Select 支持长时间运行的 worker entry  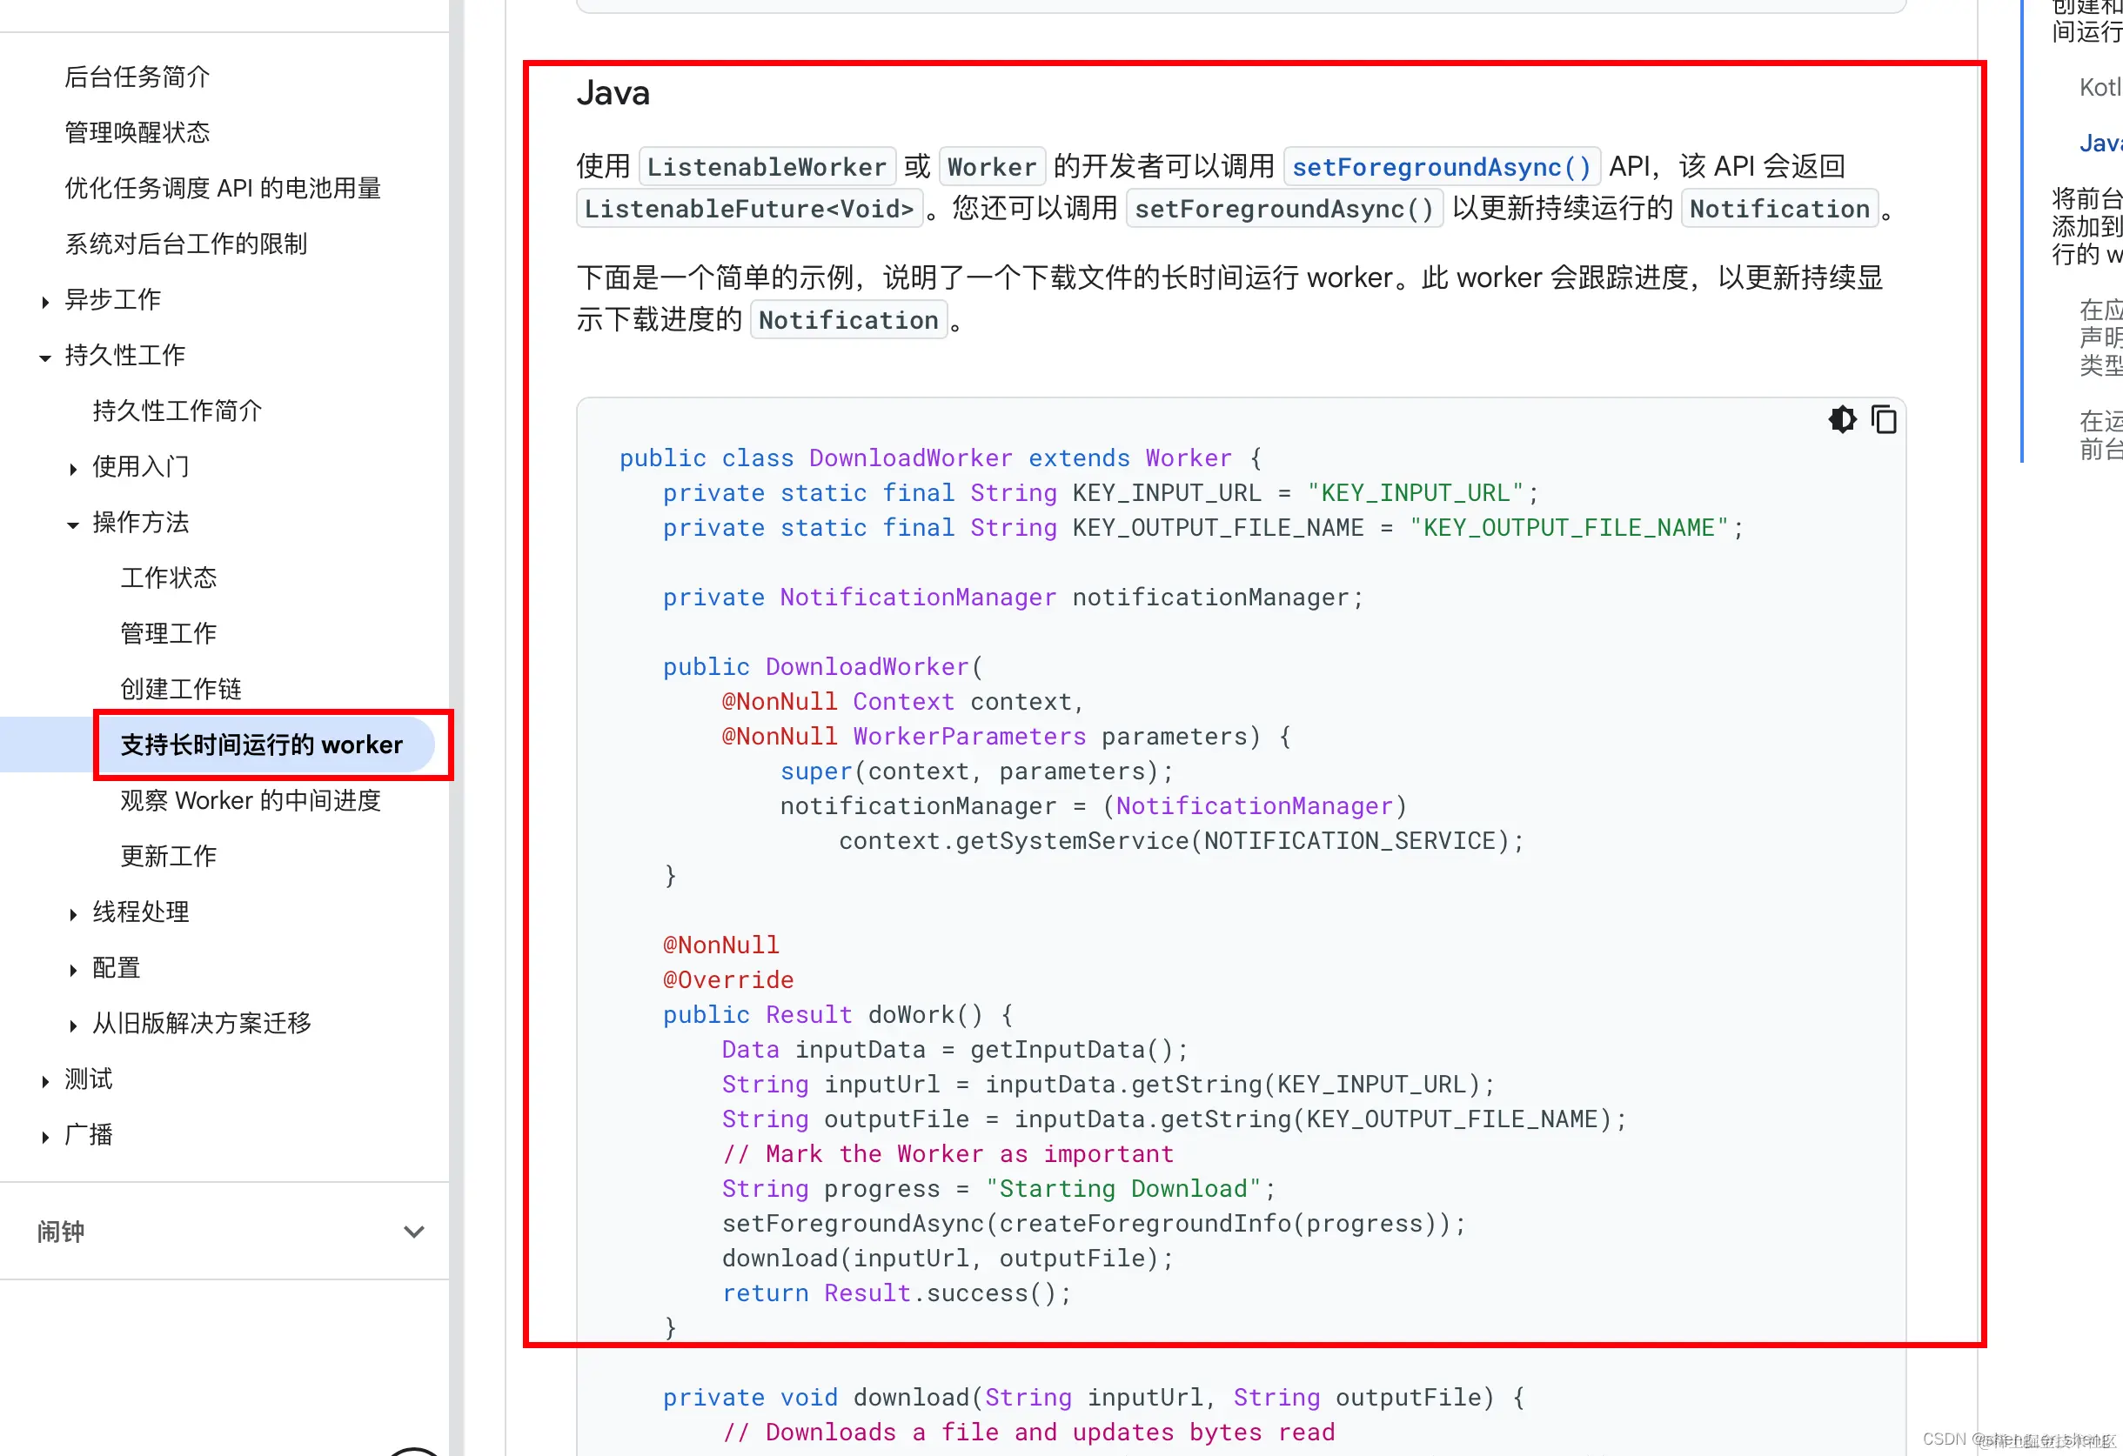[261, 745]
